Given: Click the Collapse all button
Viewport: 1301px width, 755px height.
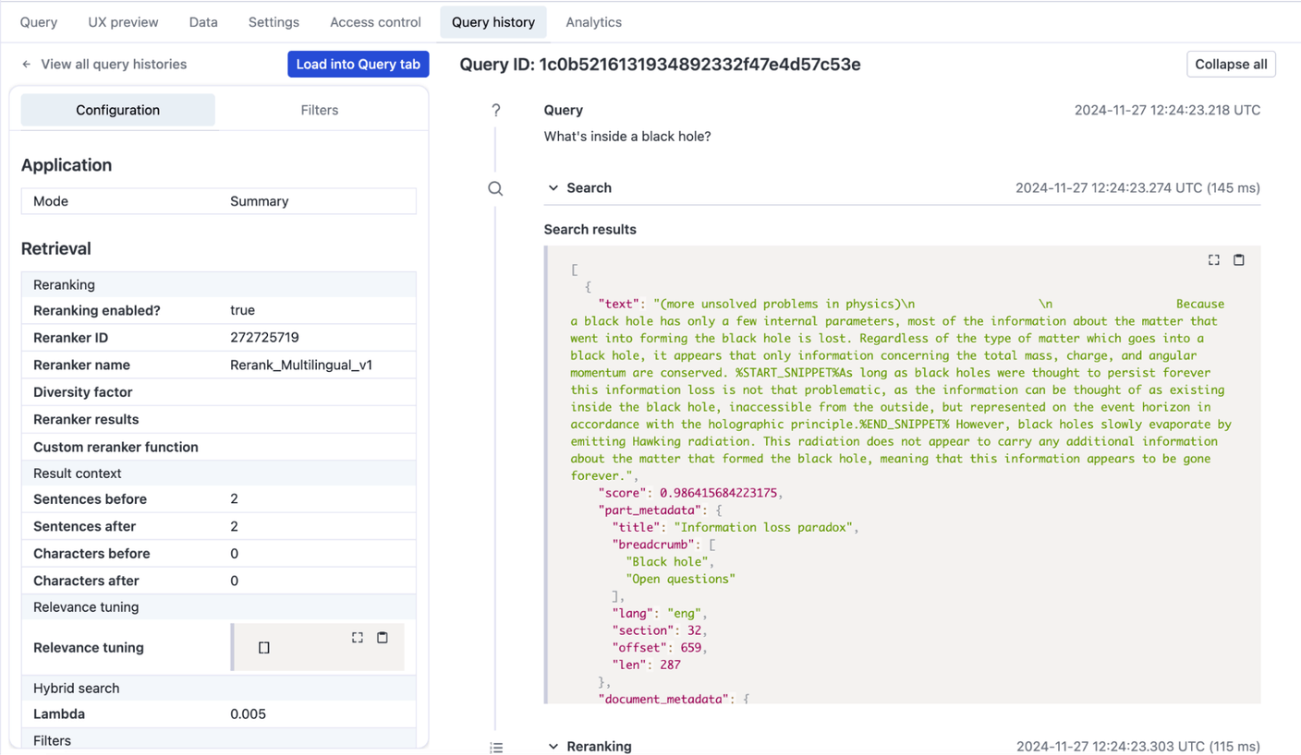Looking at the screenshot, I should point(1230,65).
